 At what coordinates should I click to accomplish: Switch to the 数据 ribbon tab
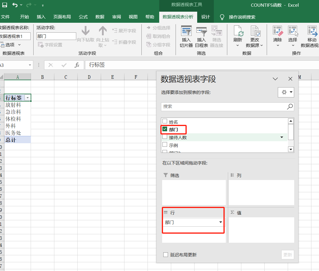[x=100, y=17]
